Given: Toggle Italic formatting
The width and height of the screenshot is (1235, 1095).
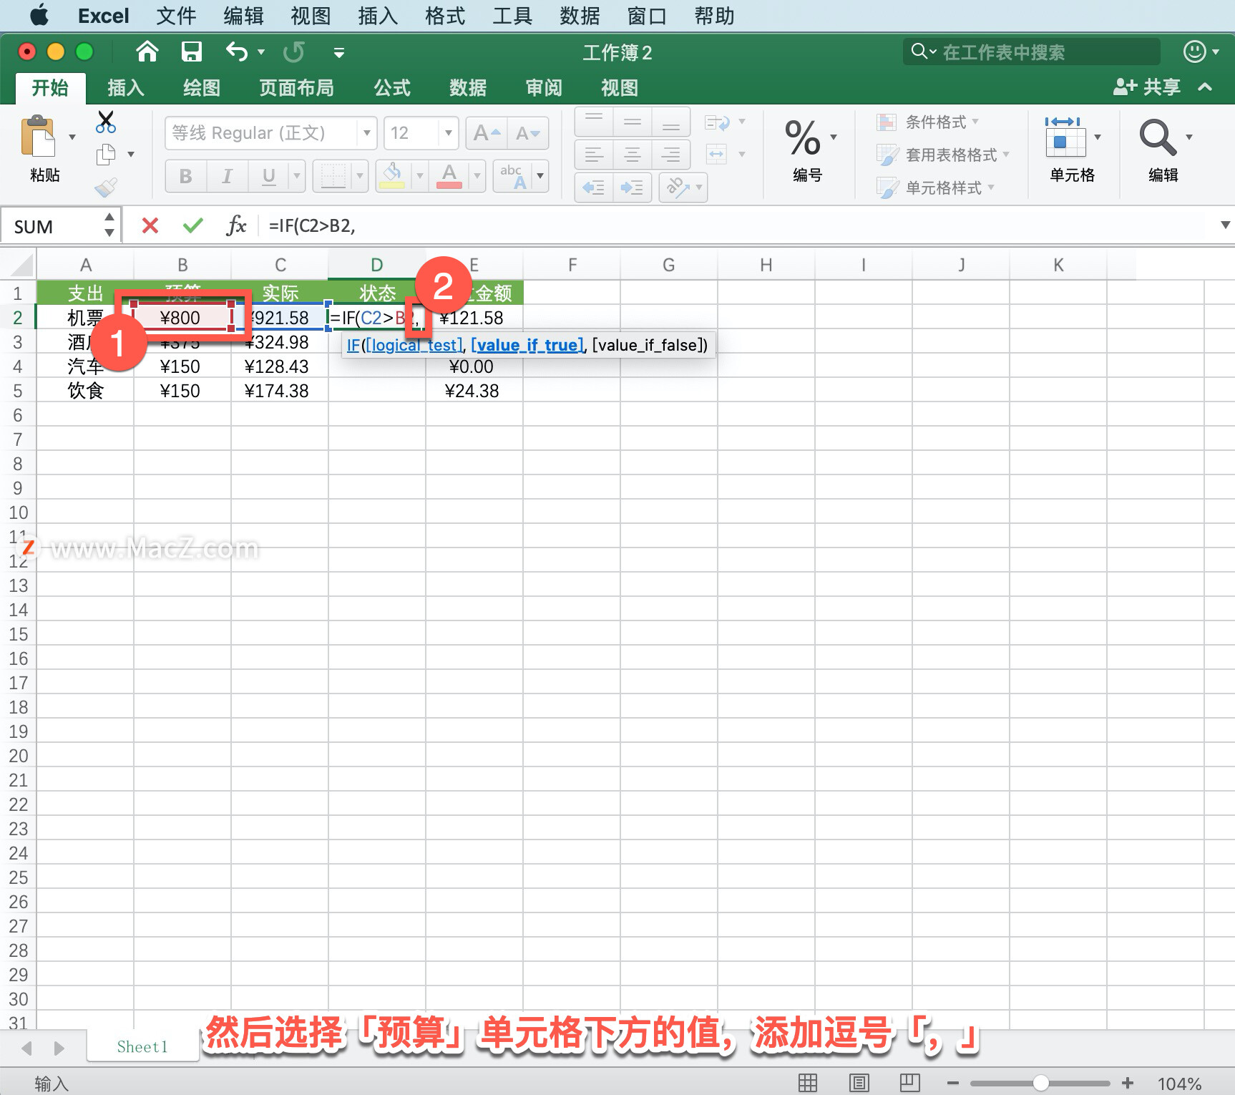Looking at the screenshot, I should tap(227, 175).
